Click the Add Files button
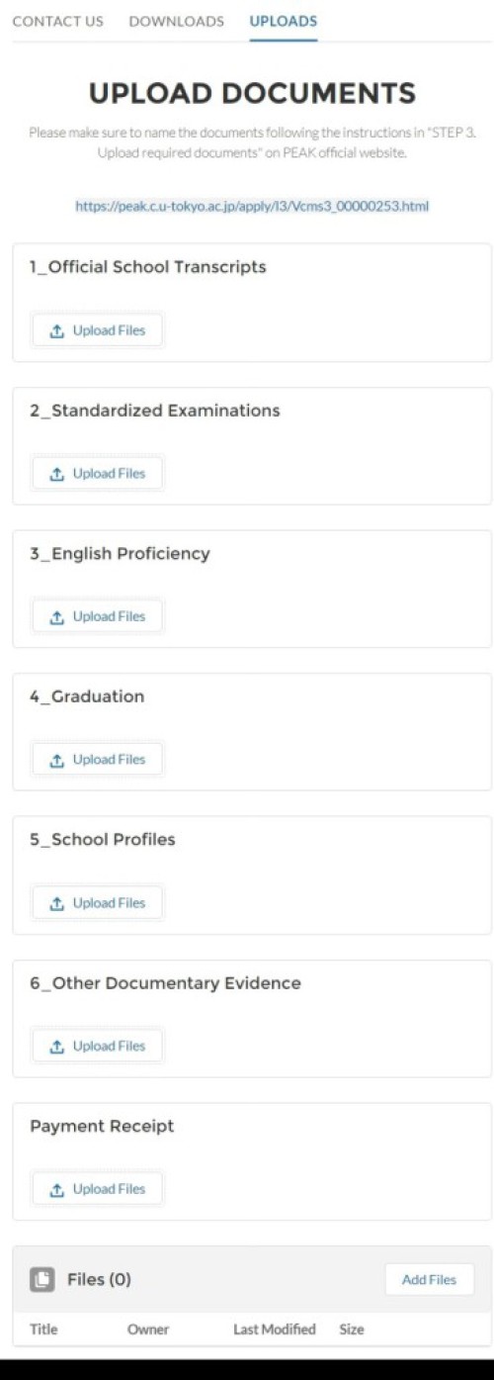The width and height of the screenshot is (494, 1380). [x=429, y=1280]
